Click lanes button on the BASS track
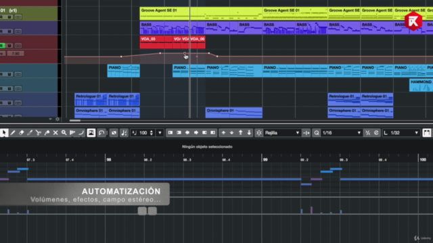The image size is (433, 243). point(18,32)
